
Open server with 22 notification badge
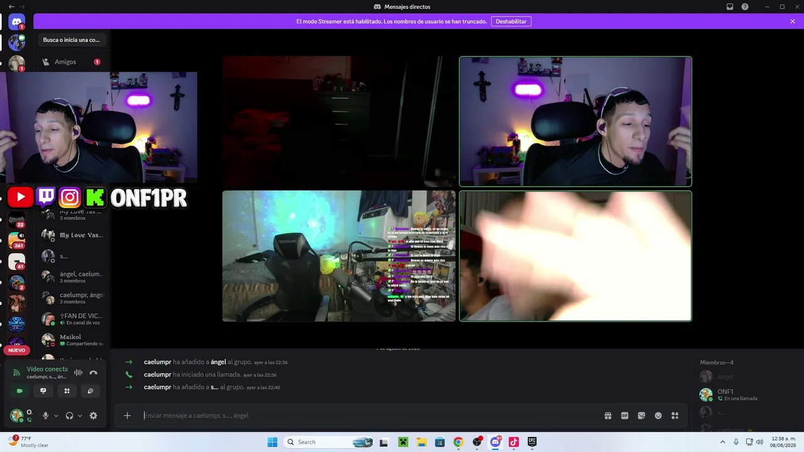point(16,220)
